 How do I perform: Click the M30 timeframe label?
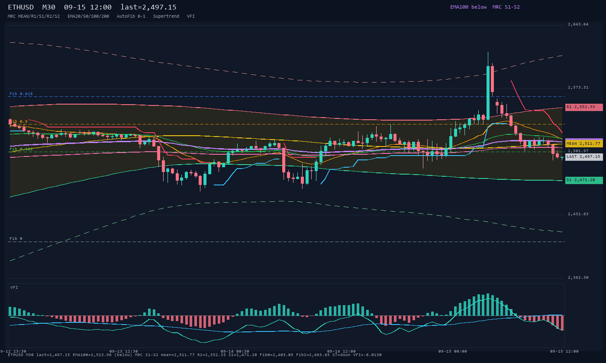(49, 7)
